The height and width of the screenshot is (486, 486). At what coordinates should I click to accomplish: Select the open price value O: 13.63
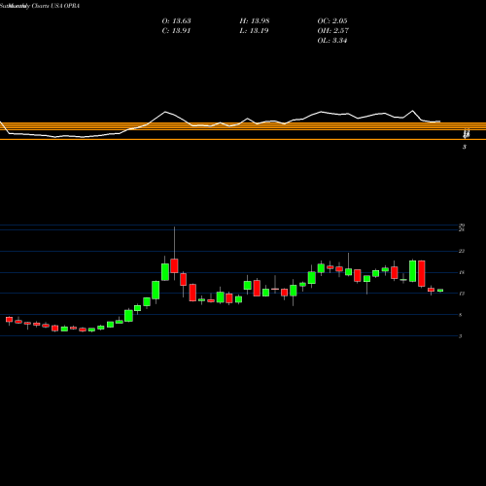[176, 21]
